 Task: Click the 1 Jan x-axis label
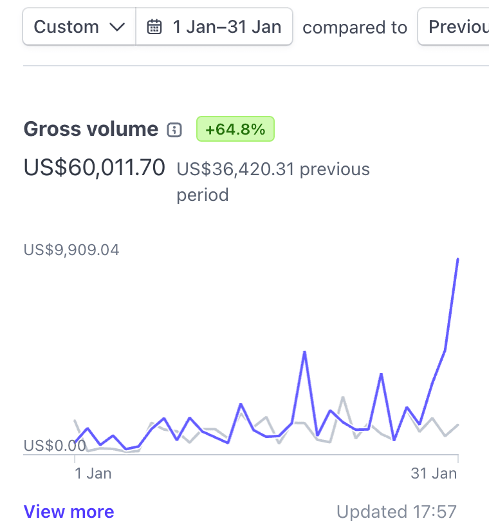click(93, 473)
